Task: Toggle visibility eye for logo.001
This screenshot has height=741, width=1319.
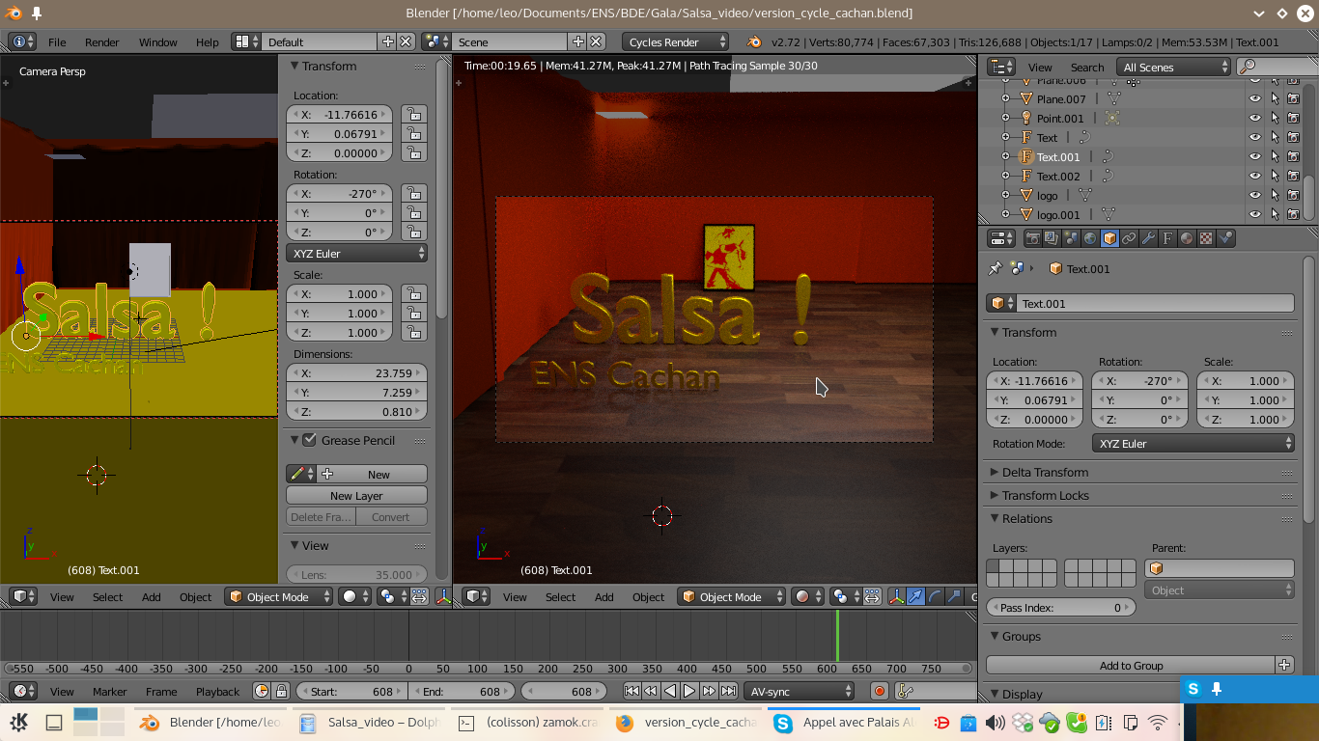Action: click(x=1255, y=214)
